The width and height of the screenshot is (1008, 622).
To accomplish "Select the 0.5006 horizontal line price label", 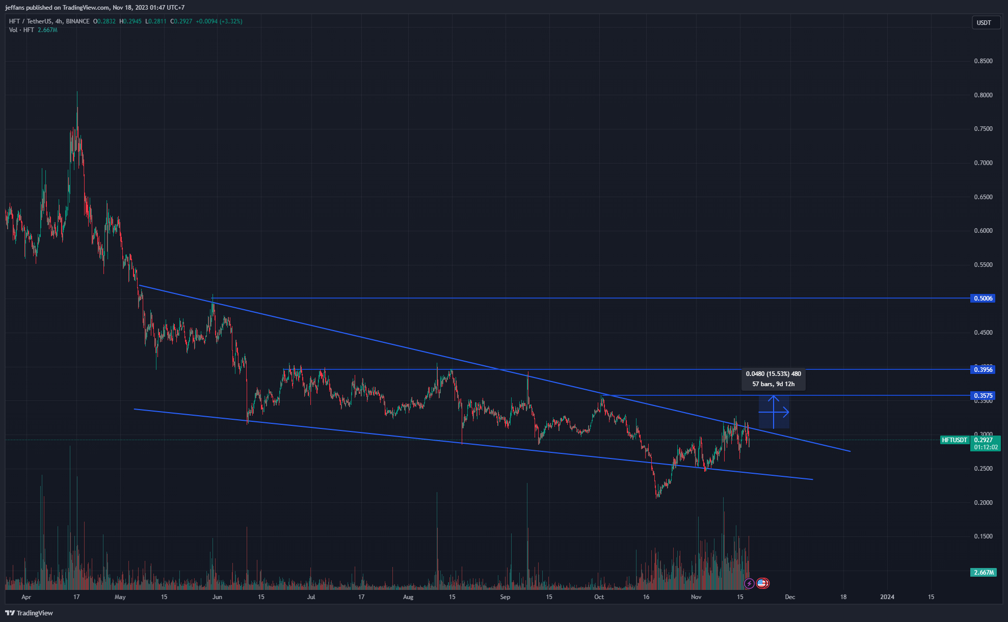I will coord(983,299).
